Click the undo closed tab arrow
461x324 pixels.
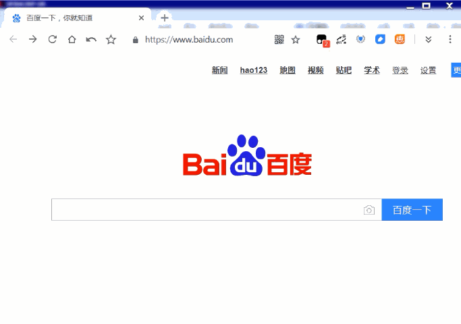91,39
